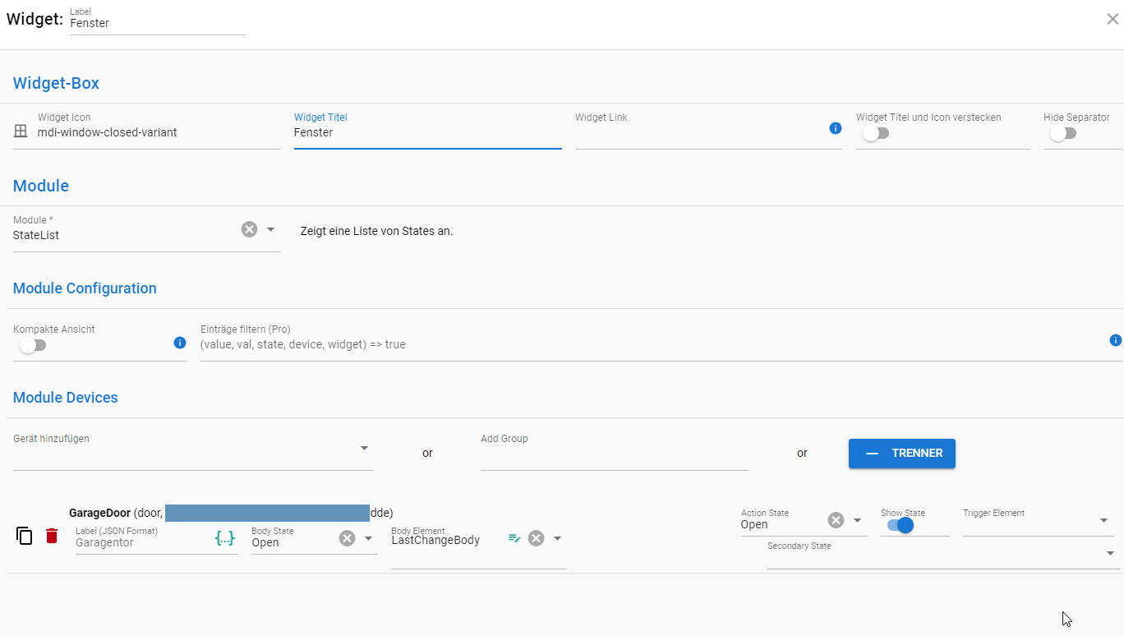The image size is (1124, 636).
Task: Open the Widget Link info icon
Action: tap(836, 128)
